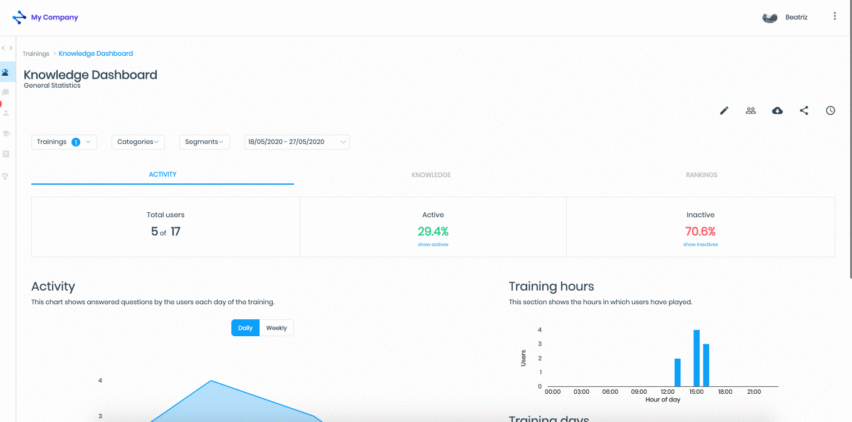
Task: Click the tallest 15:00 training hours bar
Action: 697,358
